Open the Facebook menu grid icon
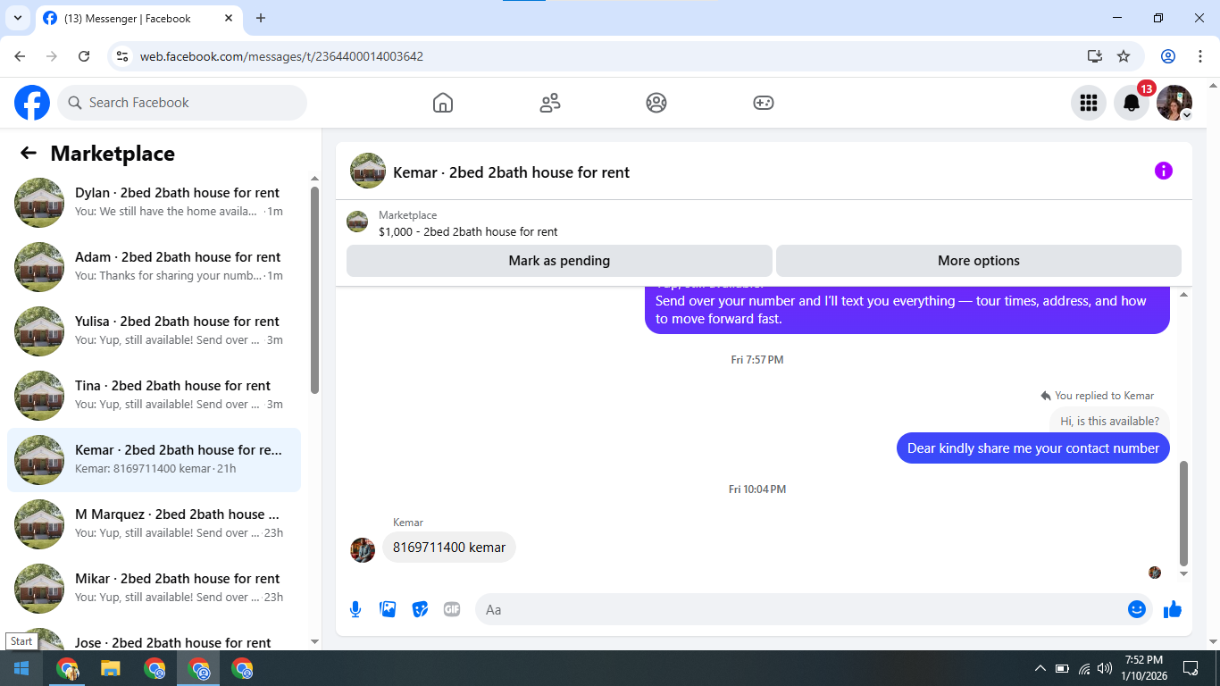This screenshot has height=686, width=1220. 1089,103
